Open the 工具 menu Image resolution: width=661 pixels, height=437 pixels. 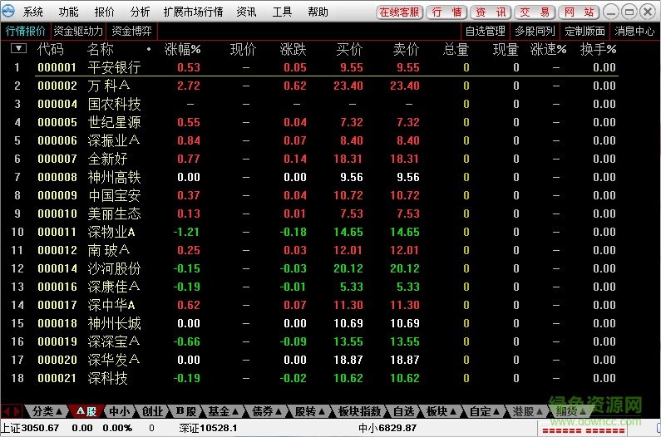click(283, 12)
